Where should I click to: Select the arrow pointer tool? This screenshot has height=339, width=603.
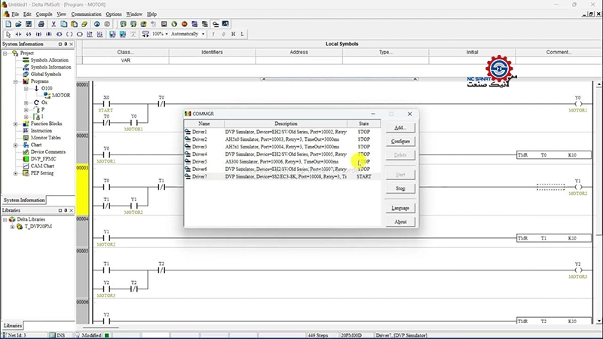pos(8,34)
